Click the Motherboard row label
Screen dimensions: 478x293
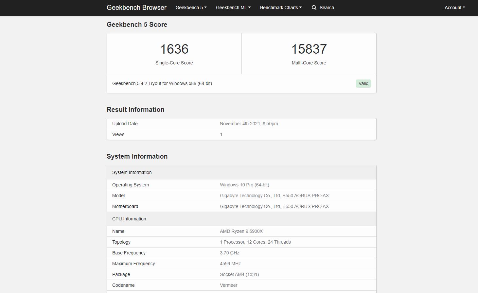pos(125,206)
